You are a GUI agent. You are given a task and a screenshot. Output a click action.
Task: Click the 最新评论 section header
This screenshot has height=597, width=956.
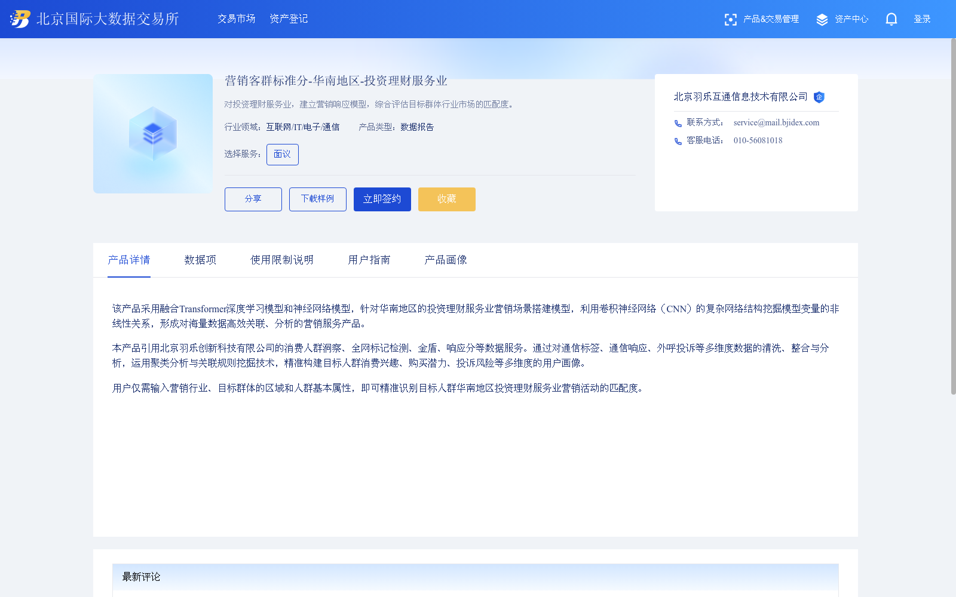476,577
